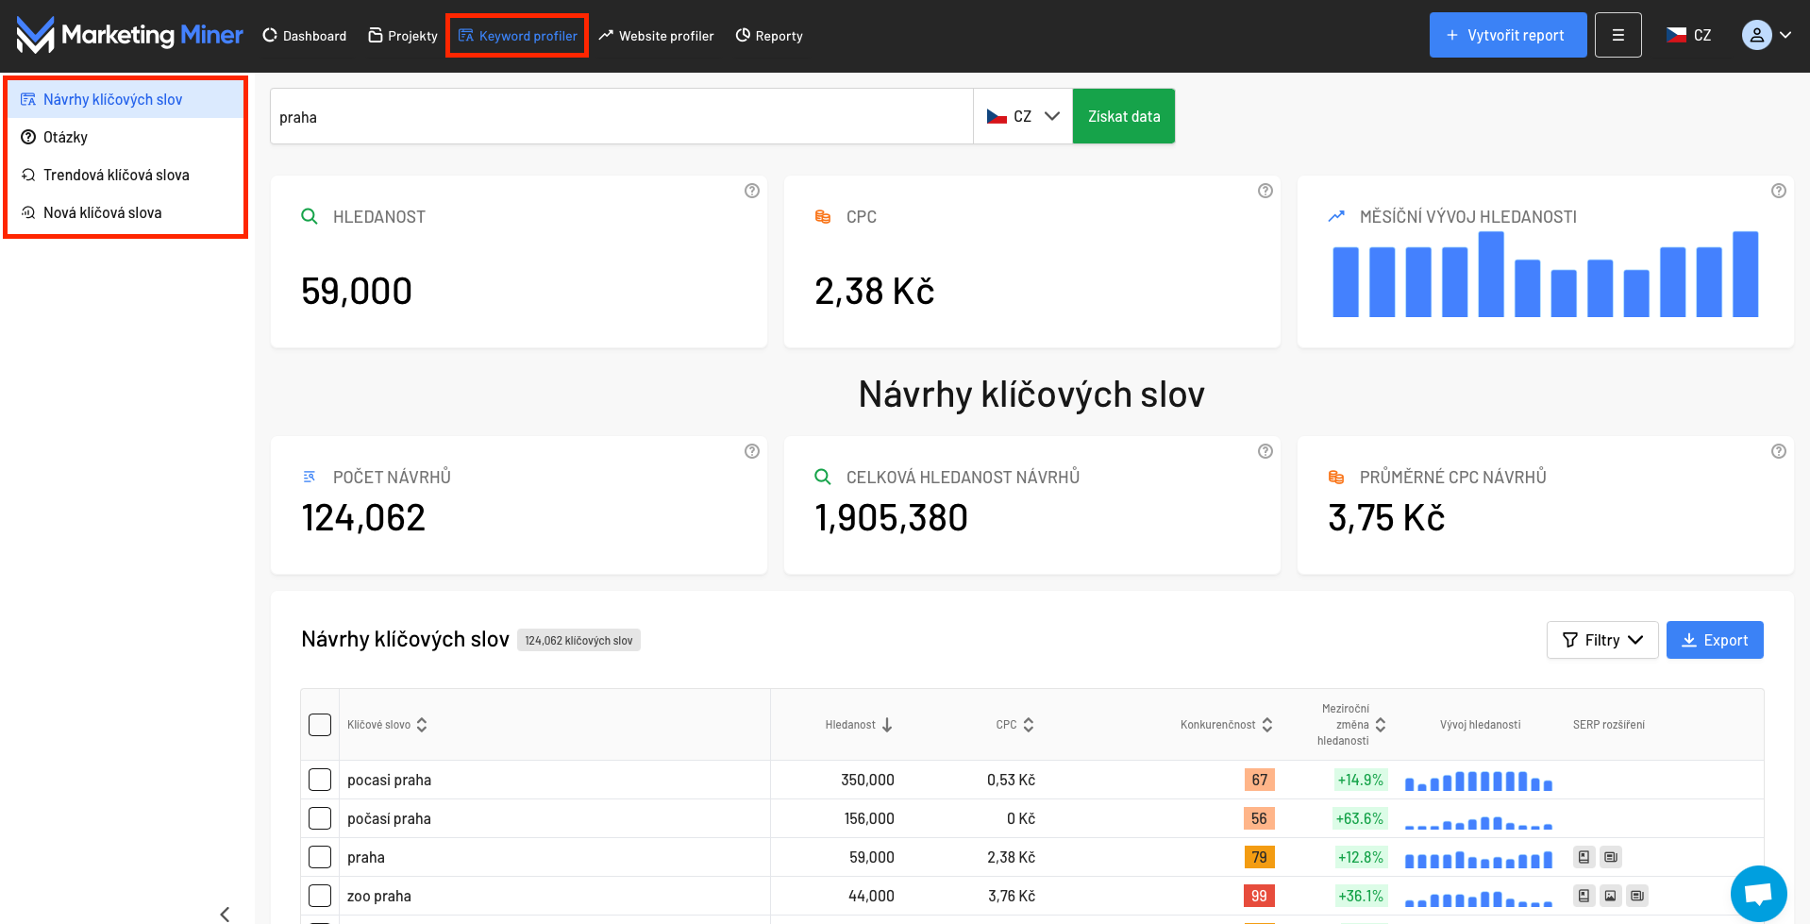Click the Marketing Miner logo
This screenshot has height=924, width=1810.
pos(128,34)
